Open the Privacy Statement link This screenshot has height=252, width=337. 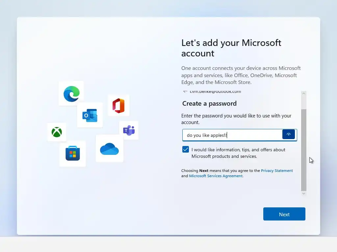277,171
